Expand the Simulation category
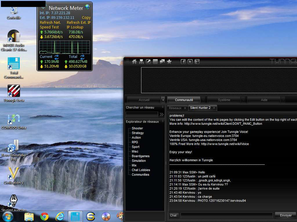This screenshot has width=297, height=222. tap(139, 161)
